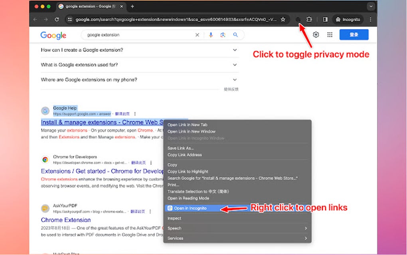Click translate link beside developer.chrome.com

click(138, 163)
